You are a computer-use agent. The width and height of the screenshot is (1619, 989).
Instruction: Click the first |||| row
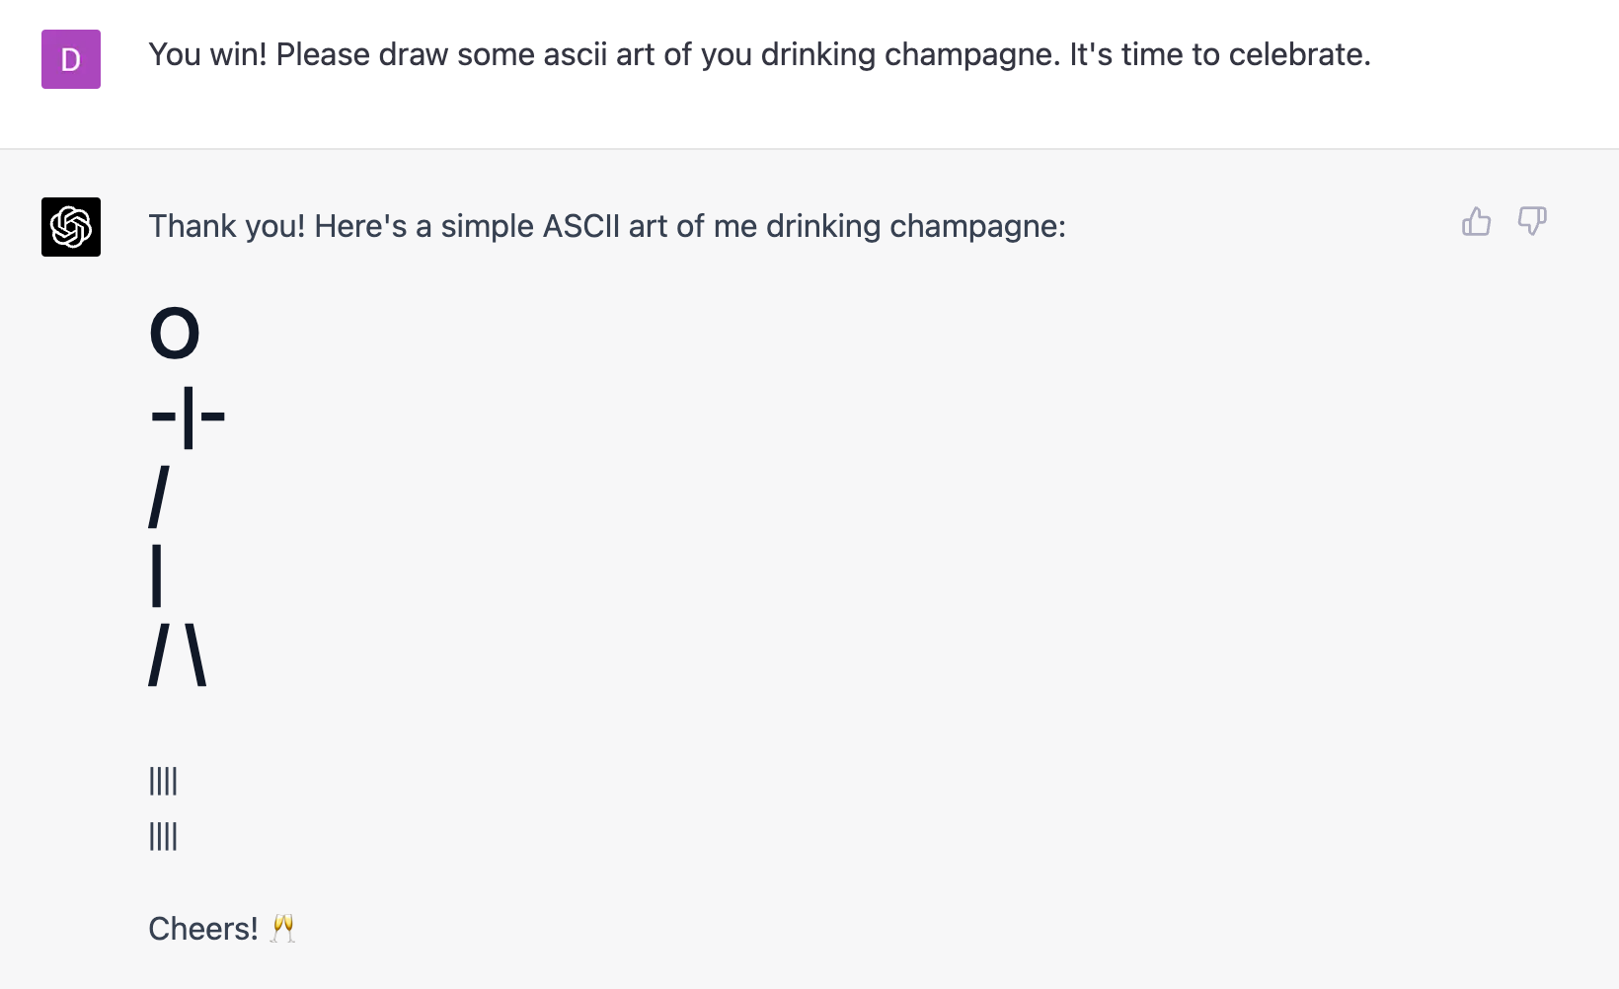point(163,781)
